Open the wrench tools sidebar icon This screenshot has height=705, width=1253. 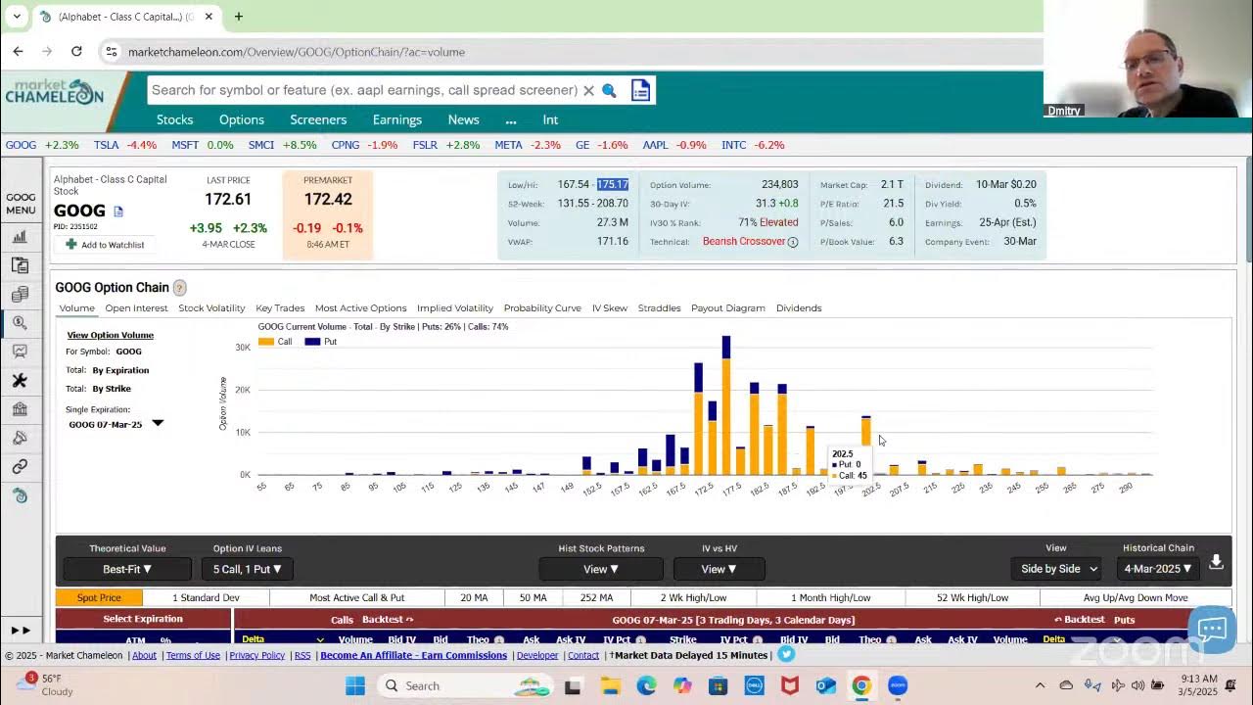(x=20, y=380)
